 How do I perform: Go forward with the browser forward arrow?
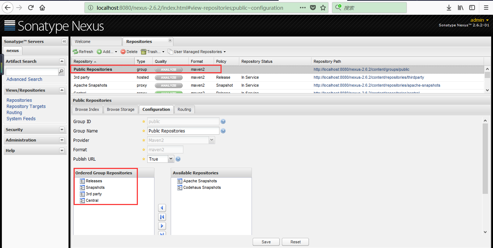point(19,8)
